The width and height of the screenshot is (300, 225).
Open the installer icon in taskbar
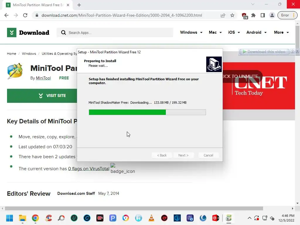229,218
